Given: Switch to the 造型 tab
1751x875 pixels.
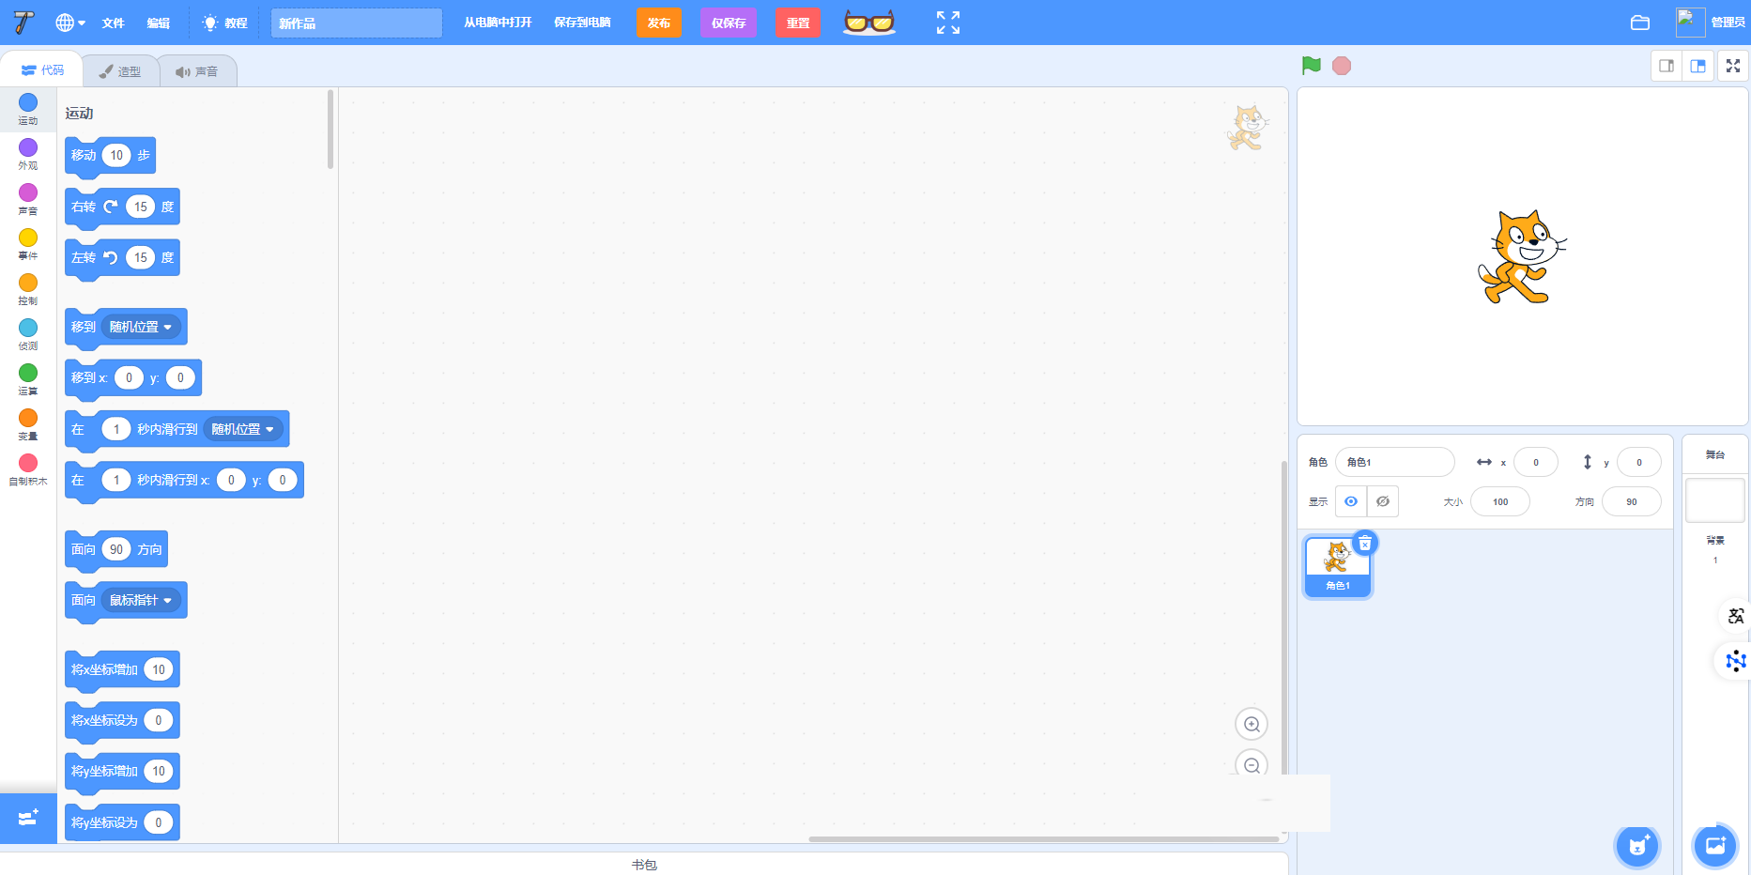Looking at the screenshot, I should [120, 71].
